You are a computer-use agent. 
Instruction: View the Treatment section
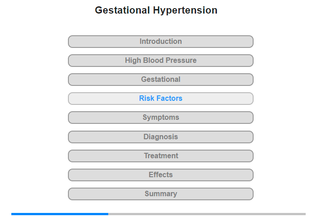(161, 156)
